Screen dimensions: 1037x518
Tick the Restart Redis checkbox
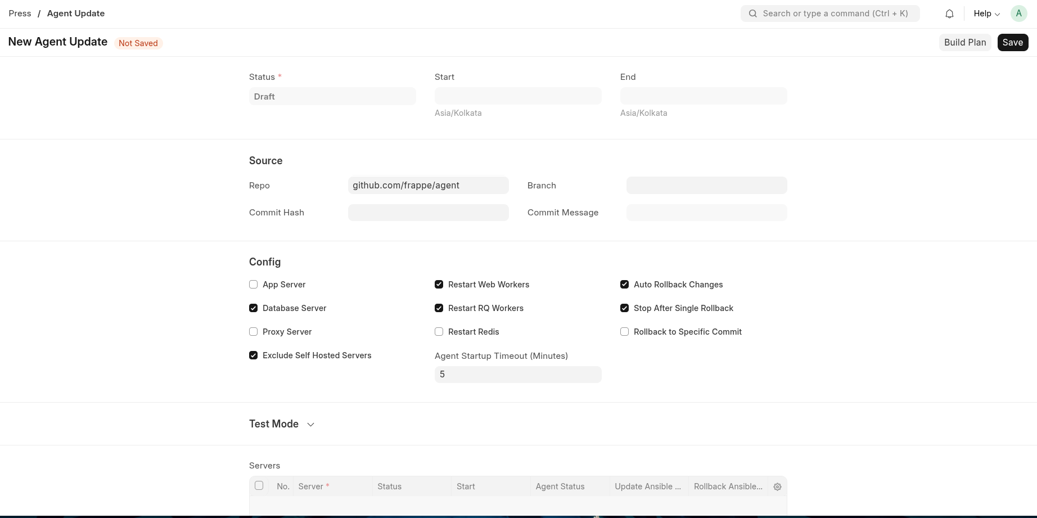coord(439,332)
